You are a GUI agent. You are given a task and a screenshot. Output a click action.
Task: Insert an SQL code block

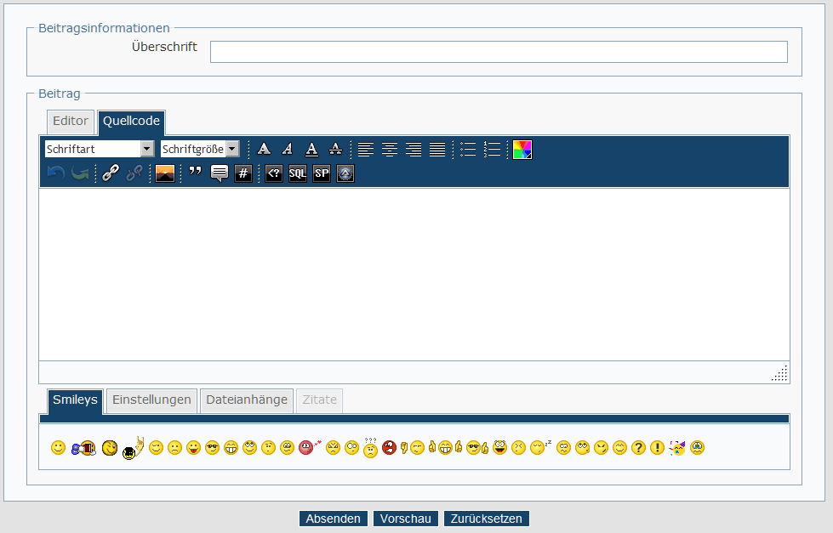tap(297, 173)
